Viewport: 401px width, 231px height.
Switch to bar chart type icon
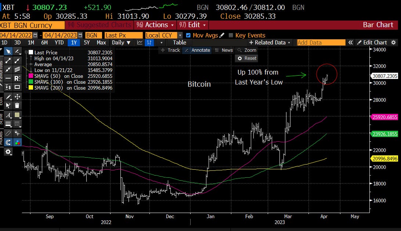[149, 43]
